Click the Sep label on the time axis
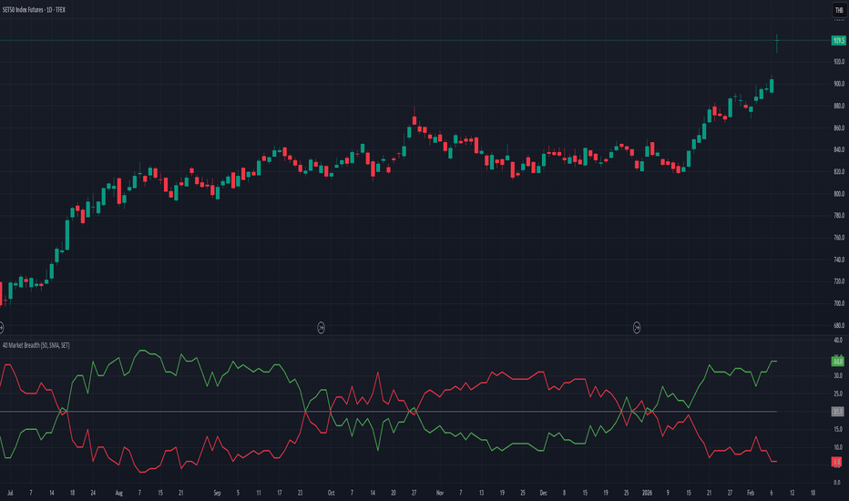 (x=217, y=493)
